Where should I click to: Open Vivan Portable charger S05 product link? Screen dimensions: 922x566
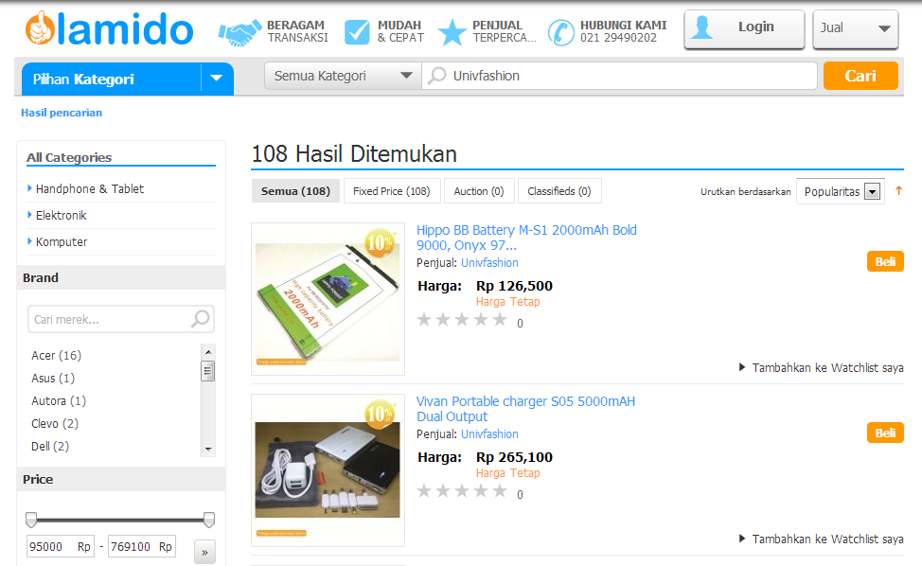click(525, 409)
